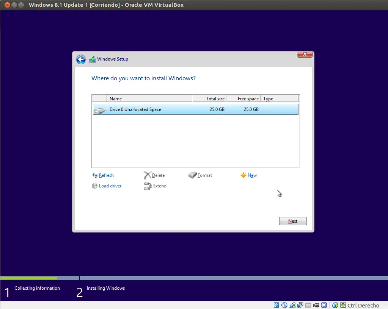Click the Name column header

[149, 98]
